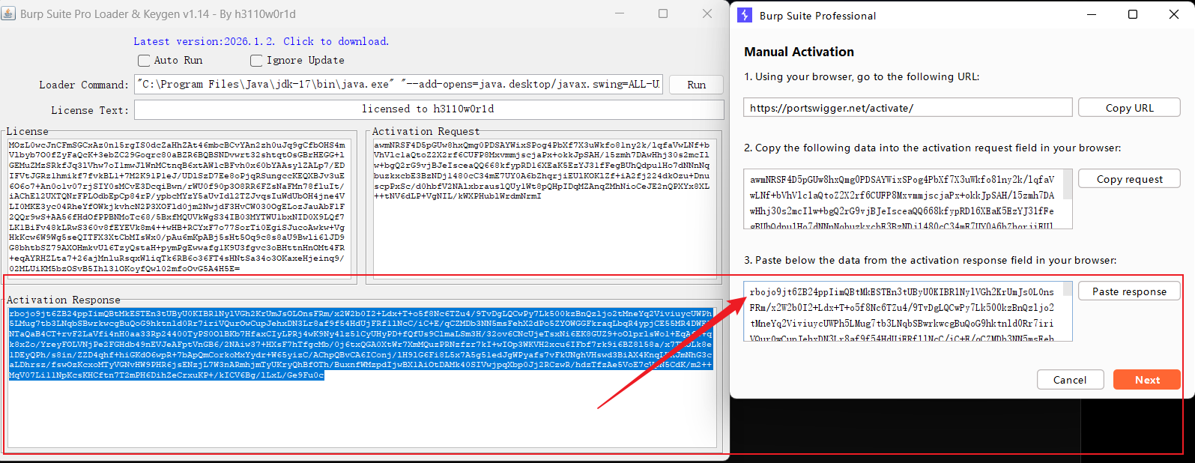Close the Burp Suite Pro Loader & Keygen window
Image resolution: width=1195 pixels, height=463 pixels.
pos(707,13)
